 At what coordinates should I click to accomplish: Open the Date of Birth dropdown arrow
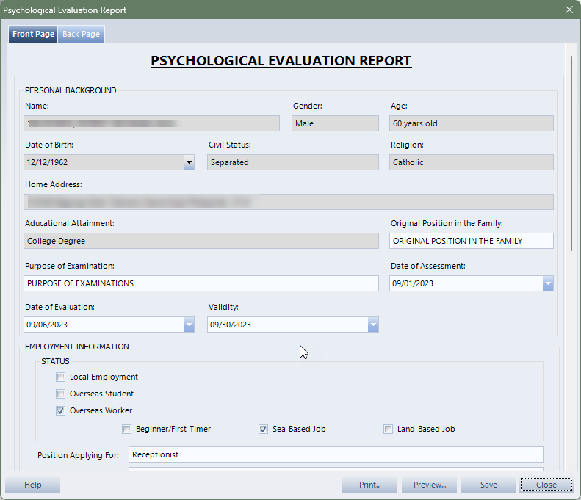pyautogui.click(x=189, y=162)
